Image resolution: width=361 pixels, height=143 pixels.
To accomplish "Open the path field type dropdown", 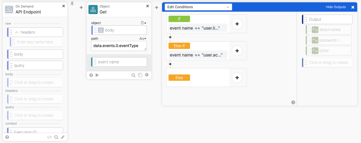I will point(143,38).
